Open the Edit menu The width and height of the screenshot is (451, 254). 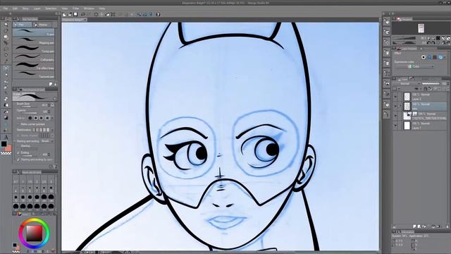click(x=15, y=8)
